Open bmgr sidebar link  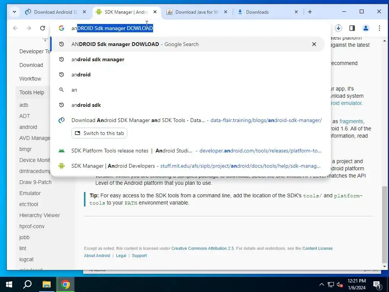tap(25, 149)
